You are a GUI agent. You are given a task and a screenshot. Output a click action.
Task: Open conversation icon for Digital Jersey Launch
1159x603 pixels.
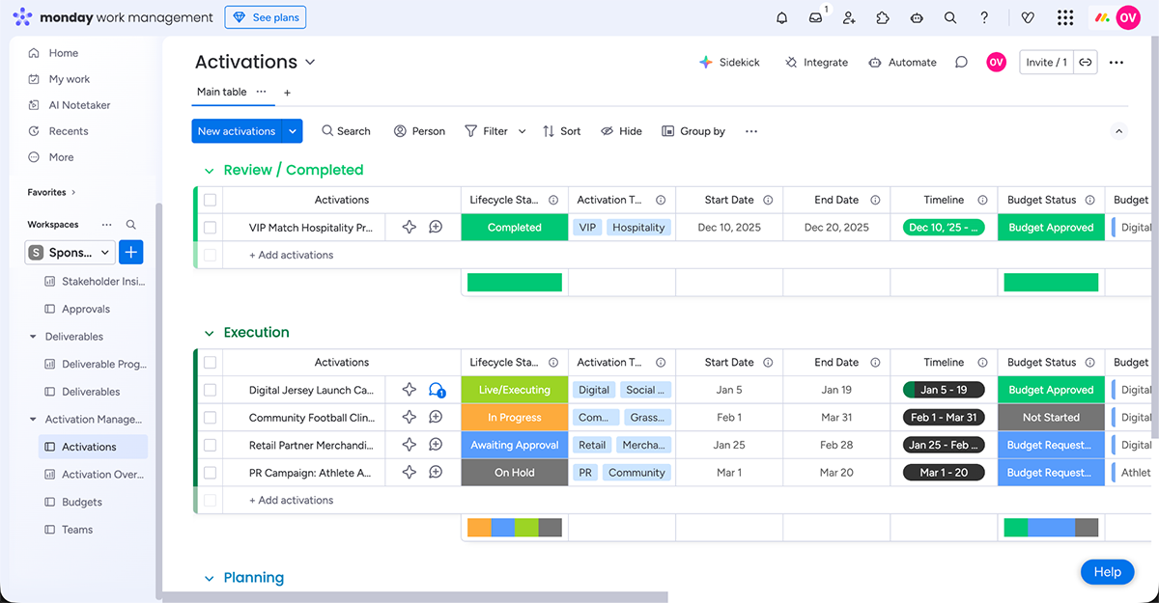[x=436, y=390]
